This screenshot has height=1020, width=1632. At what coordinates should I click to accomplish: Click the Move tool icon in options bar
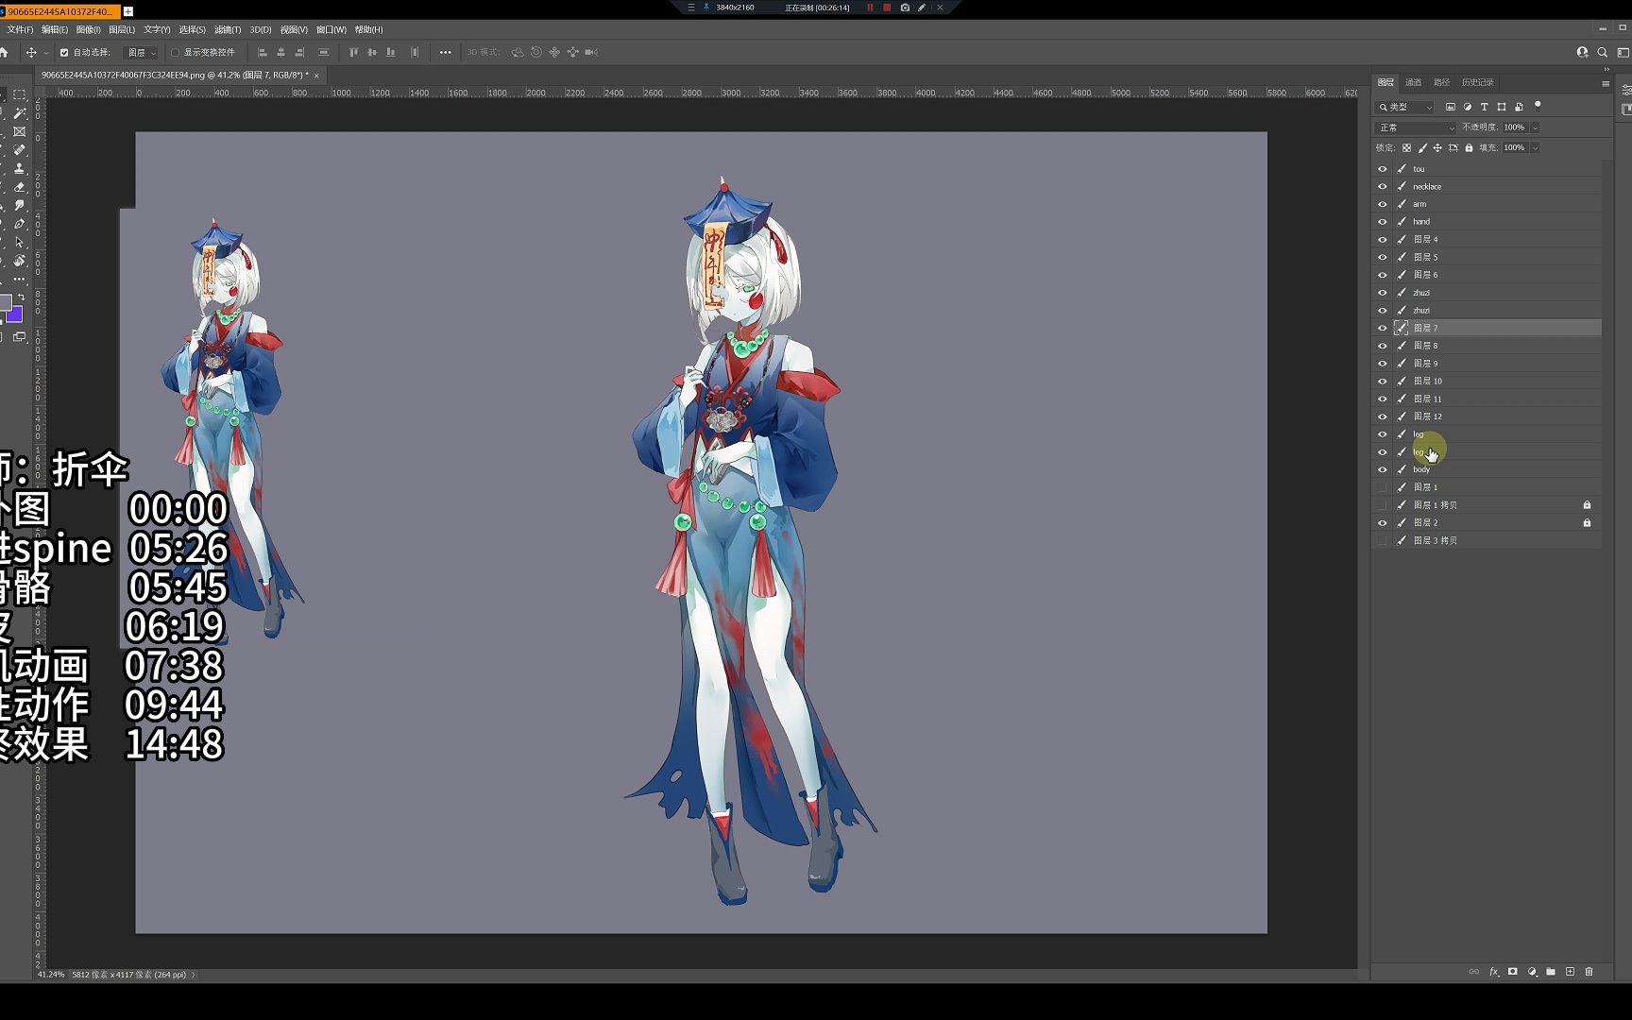(x=30, y=53)
